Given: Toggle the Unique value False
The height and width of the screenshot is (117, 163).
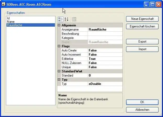Looking at the screenshot, I should pyautogui.click(x=105, y=67).
